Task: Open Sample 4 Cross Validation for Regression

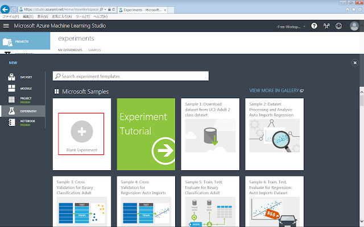Action: pos(146,201)
